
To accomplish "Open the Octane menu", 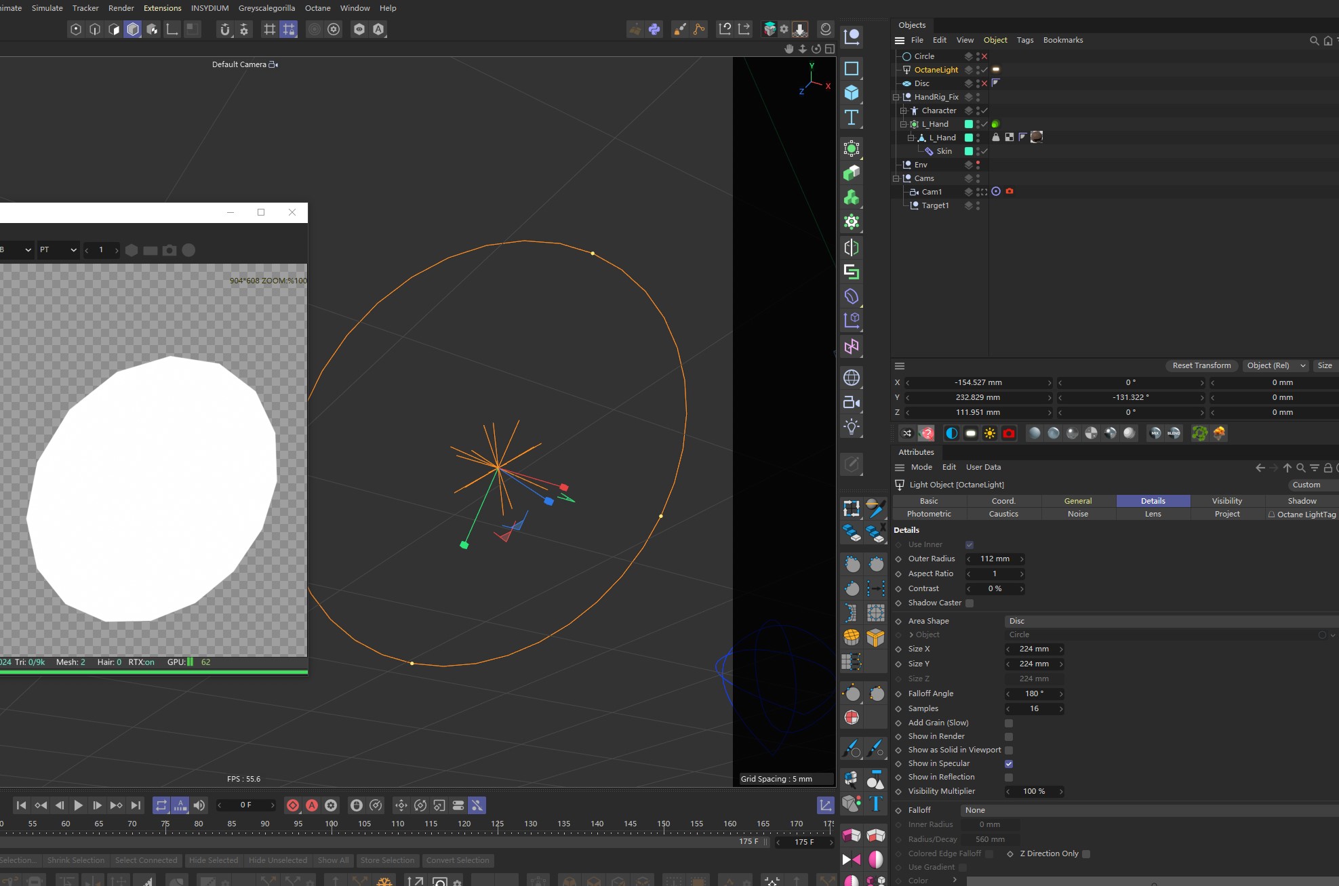I will tap(317, 8).
